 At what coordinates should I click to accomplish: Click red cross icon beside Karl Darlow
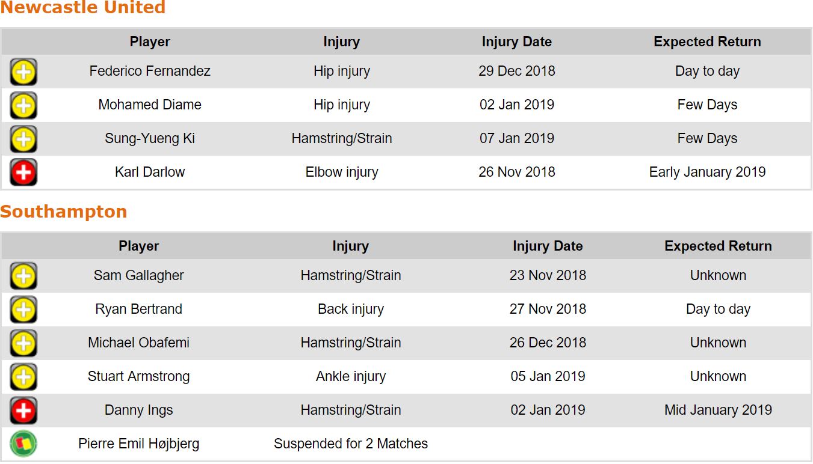pos(23,173)
